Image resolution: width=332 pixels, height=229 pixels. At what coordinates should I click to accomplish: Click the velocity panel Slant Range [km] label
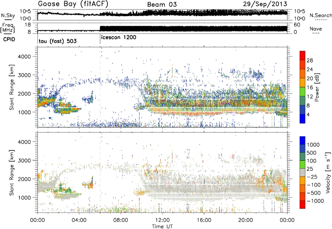coord(12,172)
